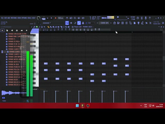Open the OPTIONS menu
Viewport: 165px width, 124px height.
(x=24, y=18)
